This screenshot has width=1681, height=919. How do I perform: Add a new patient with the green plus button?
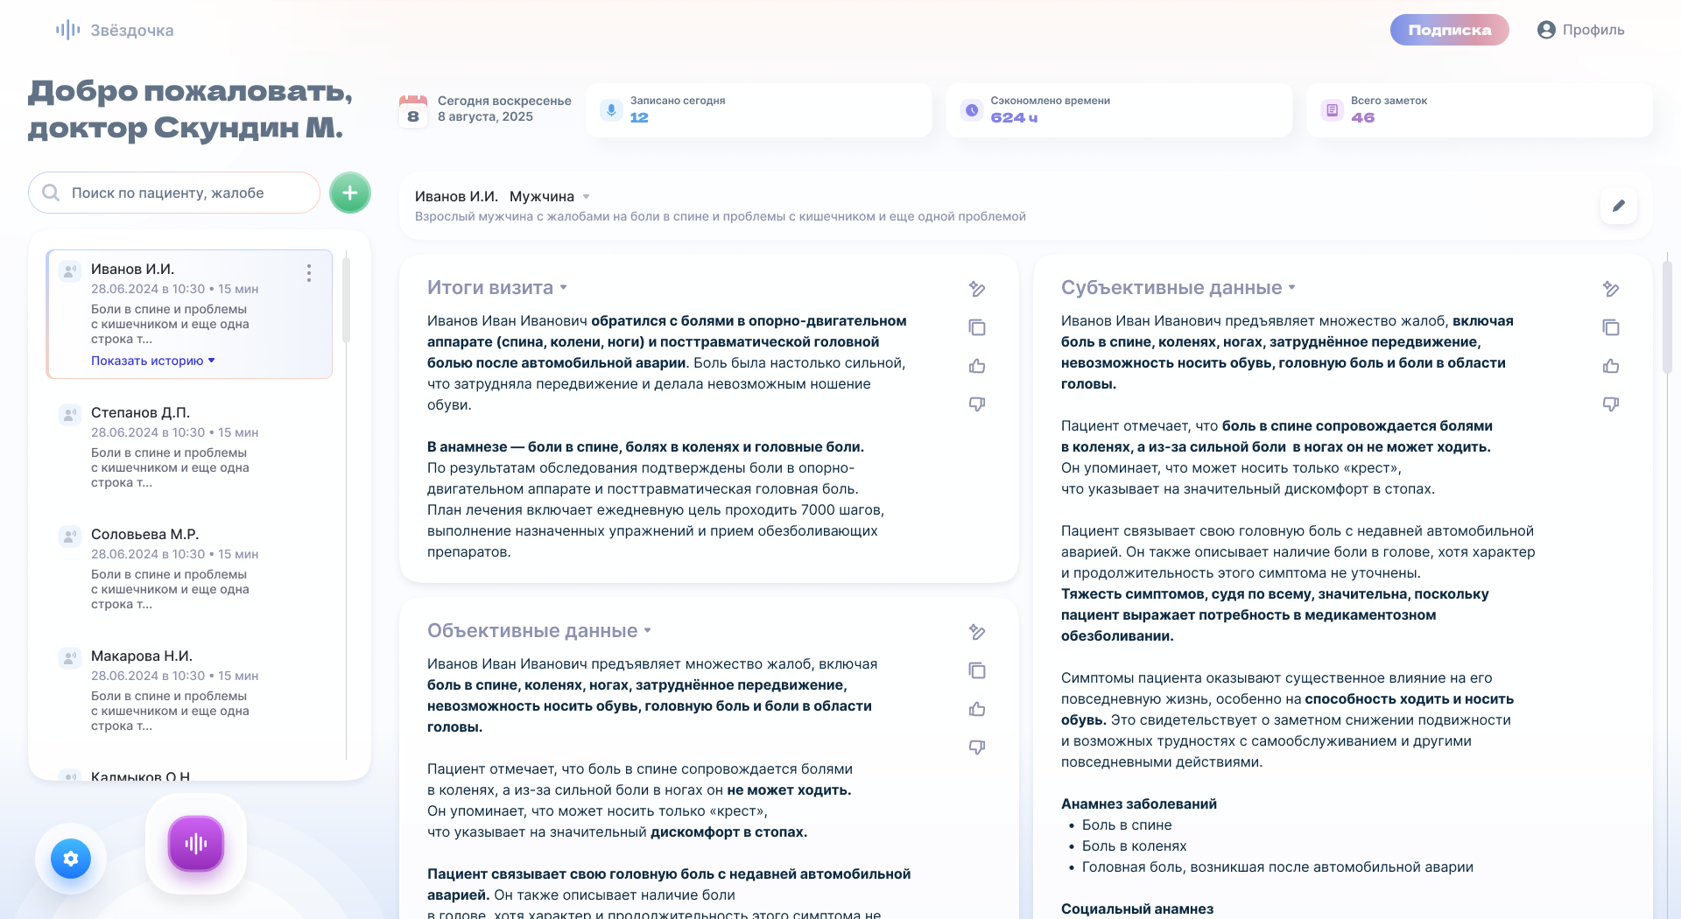coord(350,193)
